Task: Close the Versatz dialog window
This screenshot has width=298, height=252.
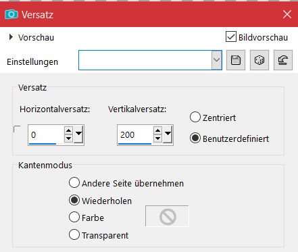Action: point(287,15)
